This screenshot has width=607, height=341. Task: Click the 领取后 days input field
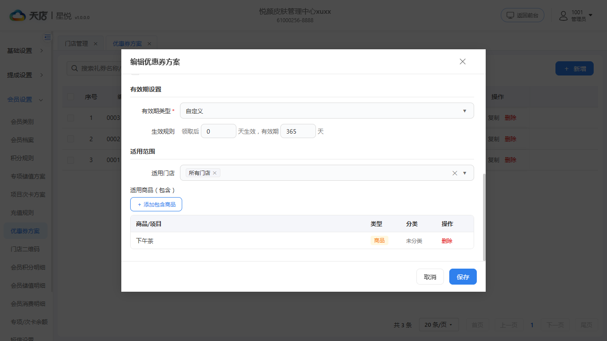tap(219, 131)
